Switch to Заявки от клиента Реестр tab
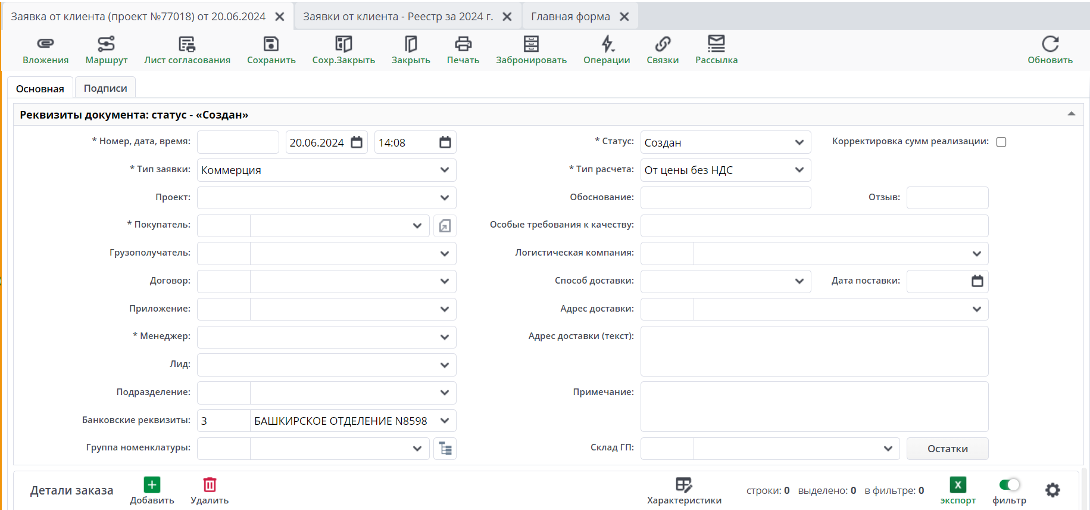The image size is (1090, 510). tap(398, 17)
